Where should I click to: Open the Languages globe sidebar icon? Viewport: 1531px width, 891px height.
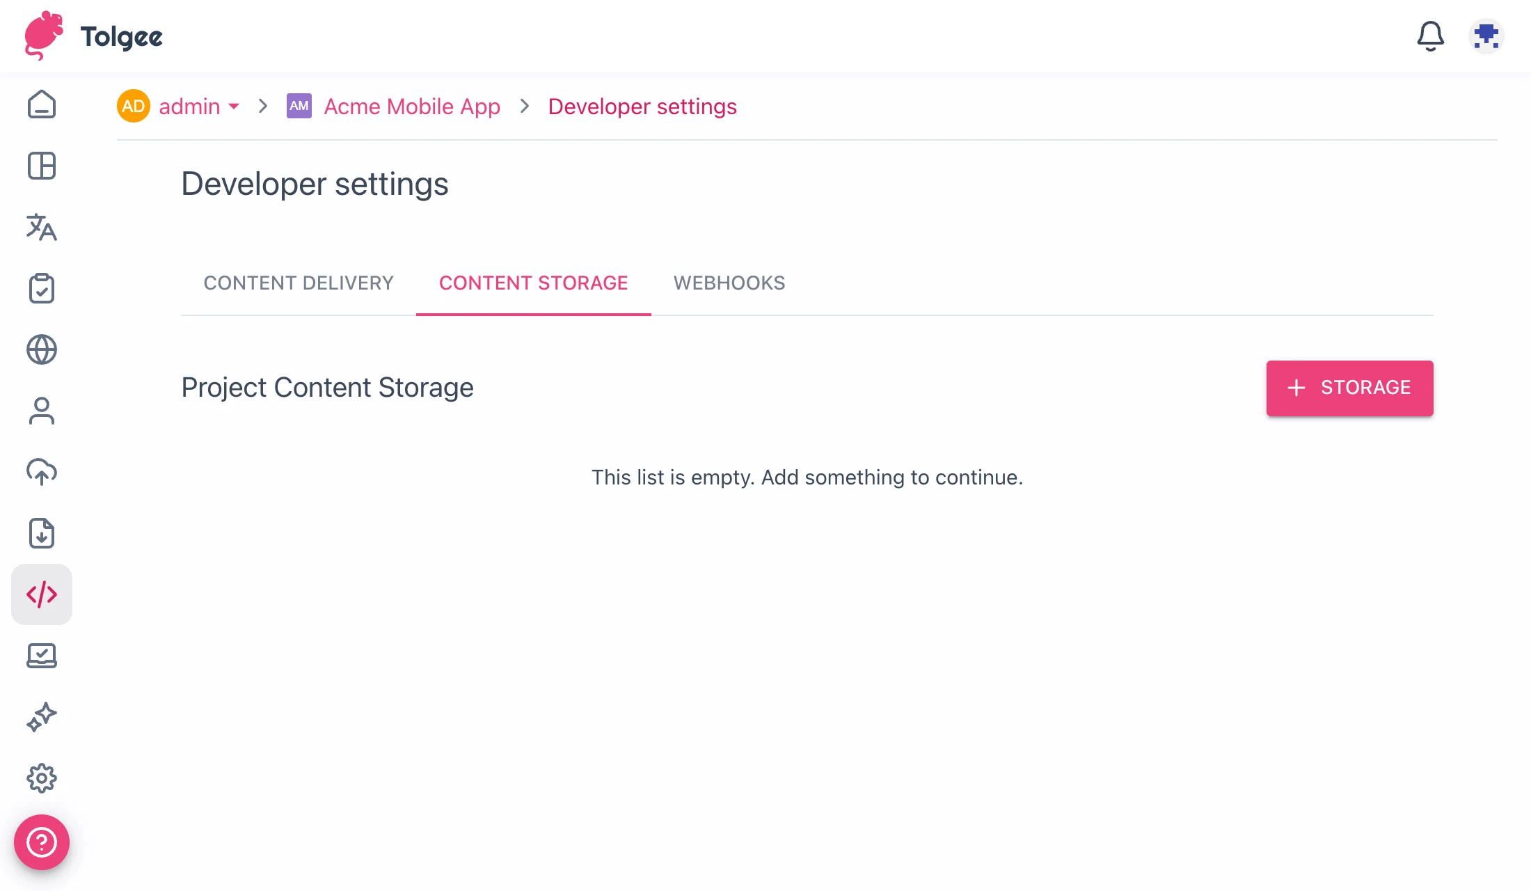[42, 349]
